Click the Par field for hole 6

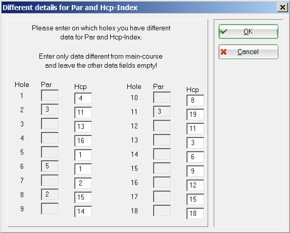(50, 166)
